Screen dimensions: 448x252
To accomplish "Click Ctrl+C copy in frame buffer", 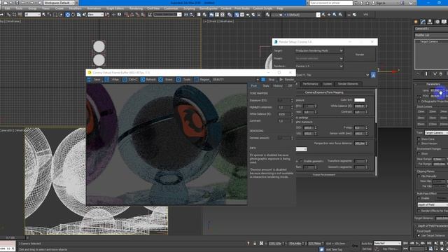I will coord(130,80).
